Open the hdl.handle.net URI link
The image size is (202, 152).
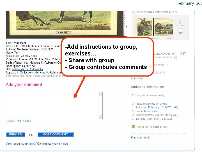(x=27, y=69)
